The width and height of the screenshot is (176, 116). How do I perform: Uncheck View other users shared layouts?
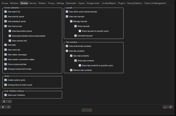pyautogui.click(x=67, y=12)
